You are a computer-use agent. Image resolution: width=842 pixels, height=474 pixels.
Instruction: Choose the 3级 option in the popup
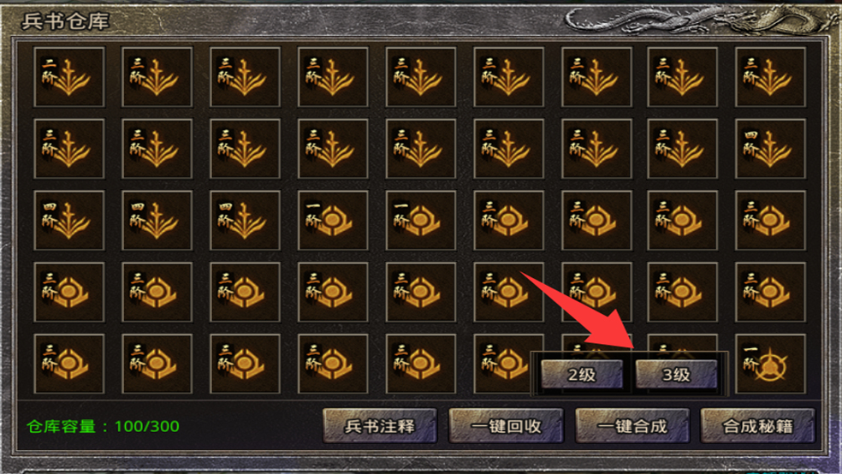click(x=676, y=374)
